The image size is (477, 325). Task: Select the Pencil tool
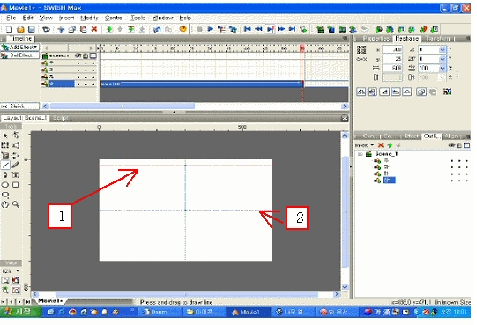[16, 165]
